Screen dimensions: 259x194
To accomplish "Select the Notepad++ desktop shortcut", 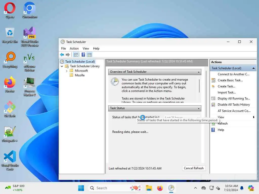I will (x=10, y=134).
